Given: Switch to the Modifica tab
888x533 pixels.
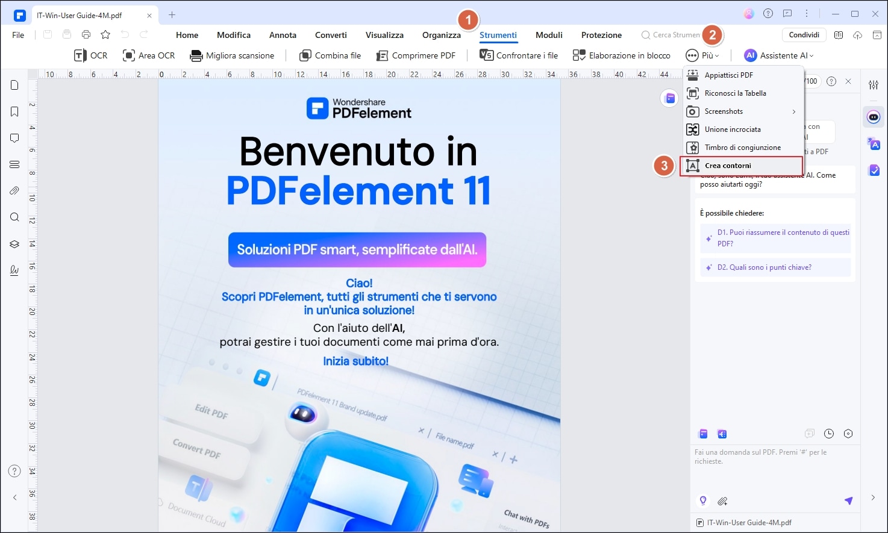Looking at the screenshot, I should pyautogui.click(x=234, y=35).
